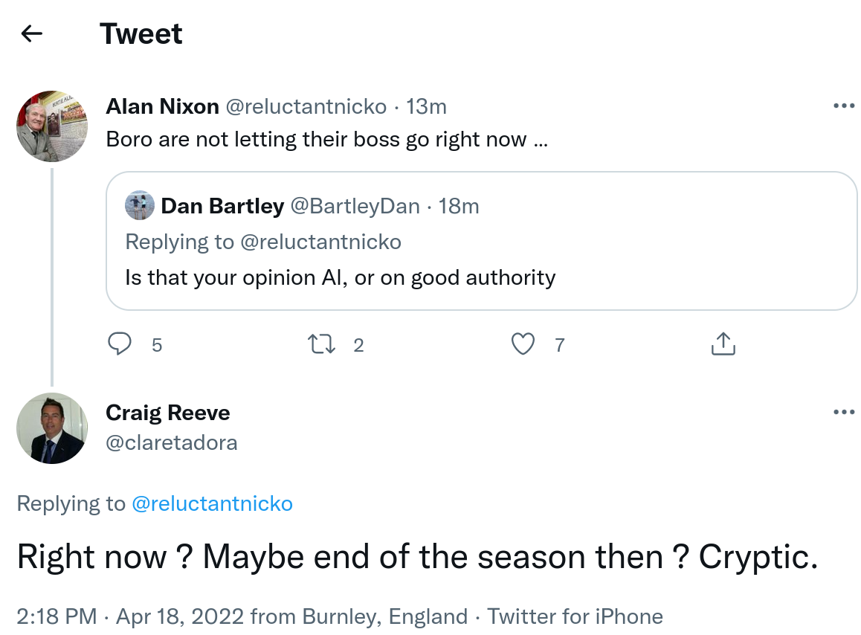Click the Dan Bartley name in quote
The height and width of the screenshot is (635, 861).
pos(222,206)
